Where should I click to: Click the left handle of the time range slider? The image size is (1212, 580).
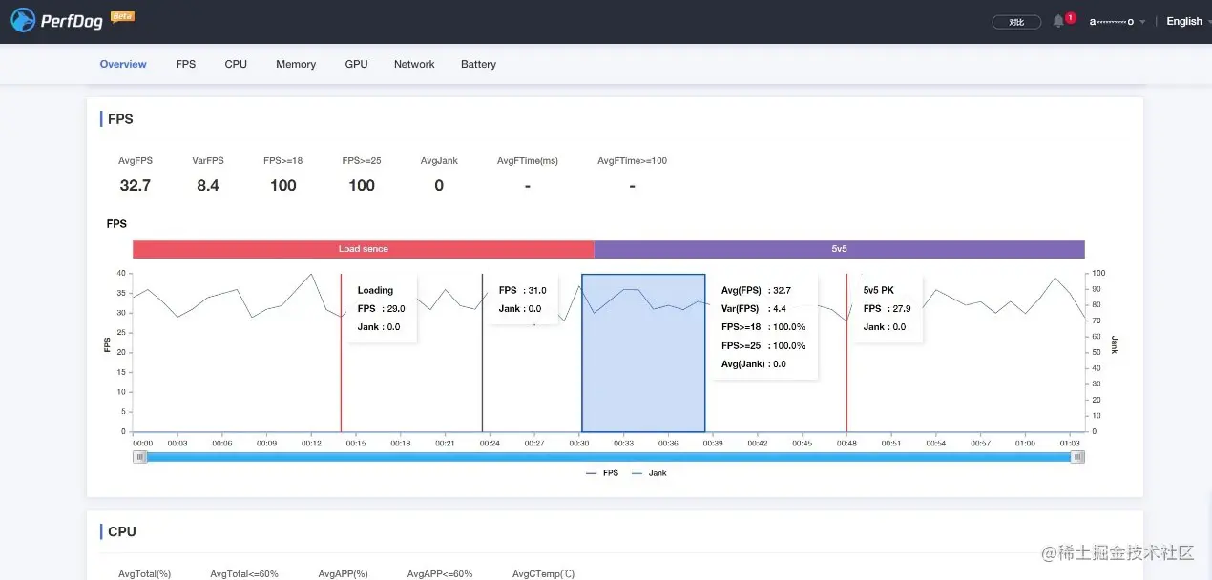click(x=140, y=457)
